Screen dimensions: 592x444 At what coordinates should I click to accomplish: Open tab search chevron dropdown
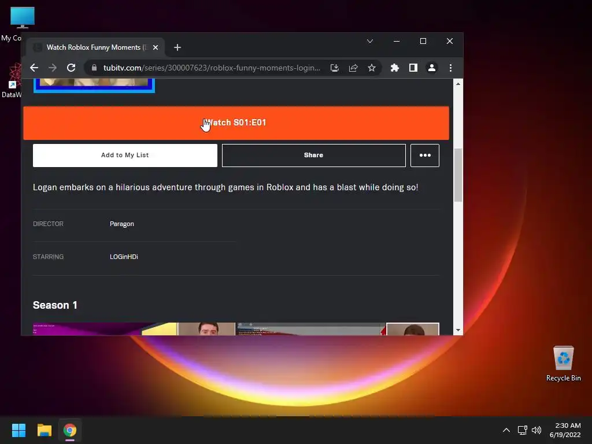(370, 41)
